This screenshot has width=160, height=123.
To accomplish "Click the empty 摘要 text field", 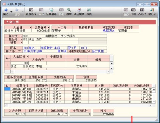I will [x=53, y=42].
